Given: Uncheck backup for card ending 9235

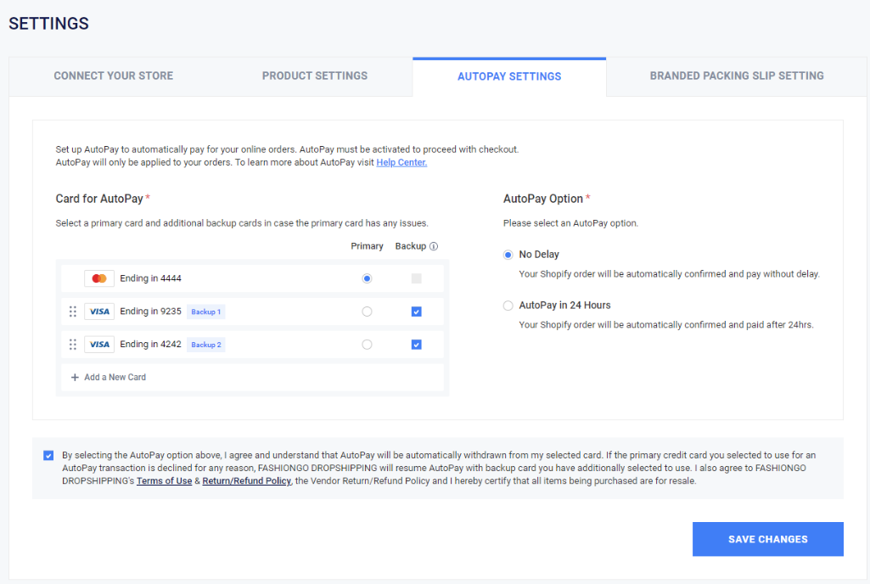Looking at the screenshot, I should pyautogui.click(x=416, y=312).
